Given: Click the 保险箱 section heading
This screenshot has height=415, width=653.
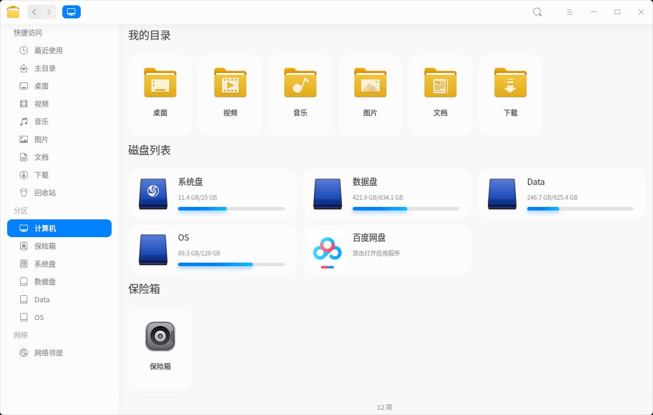Looking at the screenshot, I should (144, 289).
